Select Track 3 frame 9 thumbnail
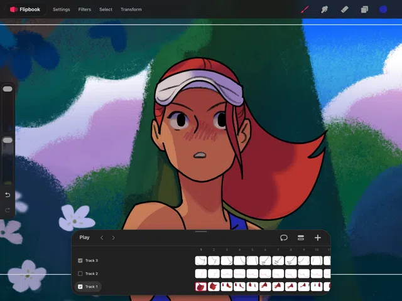Screen dimensions: 402x301 pyautogui.click(x=304, y=261)
